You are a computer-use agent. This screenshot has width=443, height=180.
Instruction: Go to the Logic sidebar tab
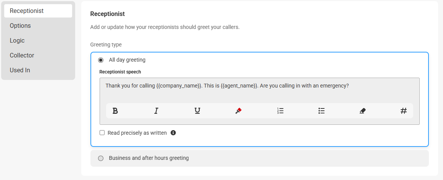pyautogui.click(x=38, y=41)
